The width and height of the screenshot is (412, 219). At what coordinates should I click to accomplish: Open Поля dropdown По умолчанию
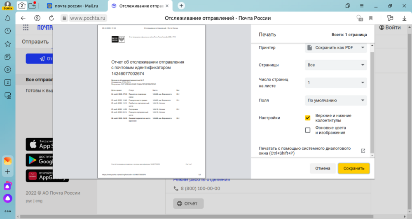[336, 101]
